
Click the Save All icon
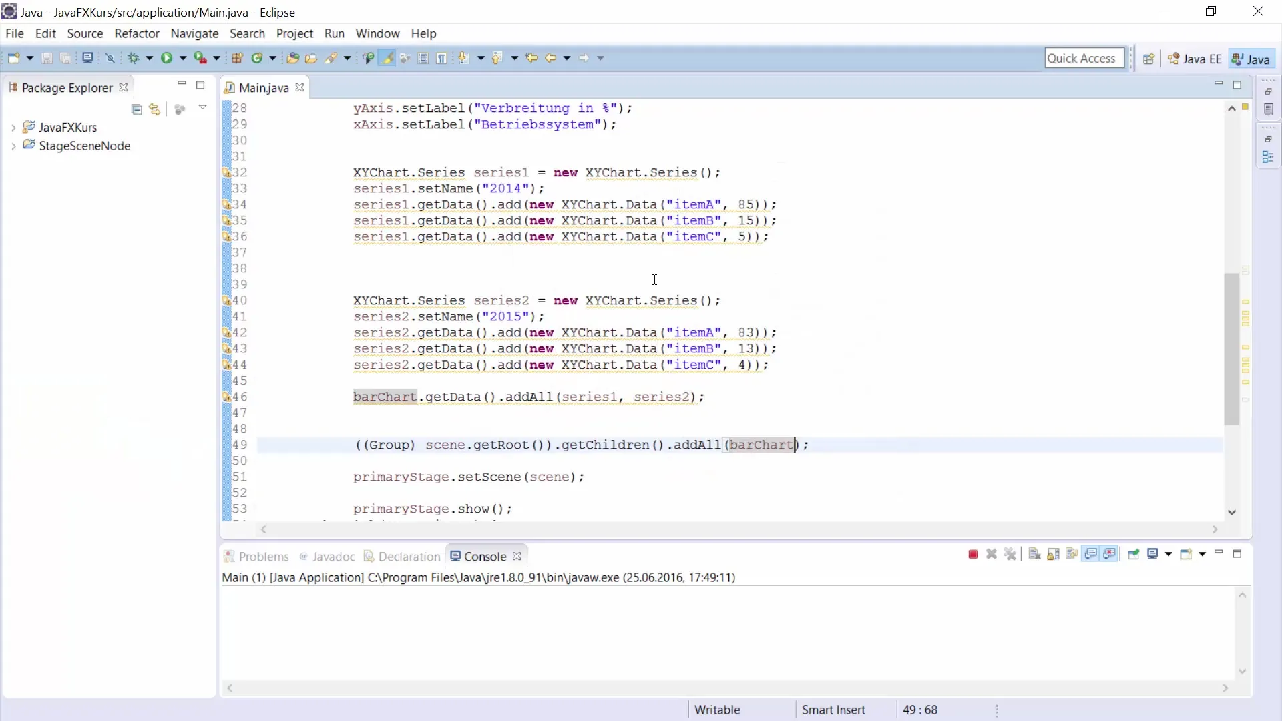pos(65,58)
